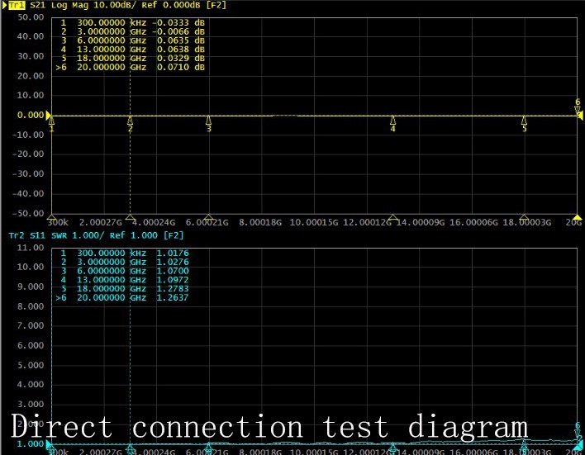The image size is (585, 455).
Task: Click marker 1 on the S21 trace
Action: pyautogui.click(x=51, y=124)
